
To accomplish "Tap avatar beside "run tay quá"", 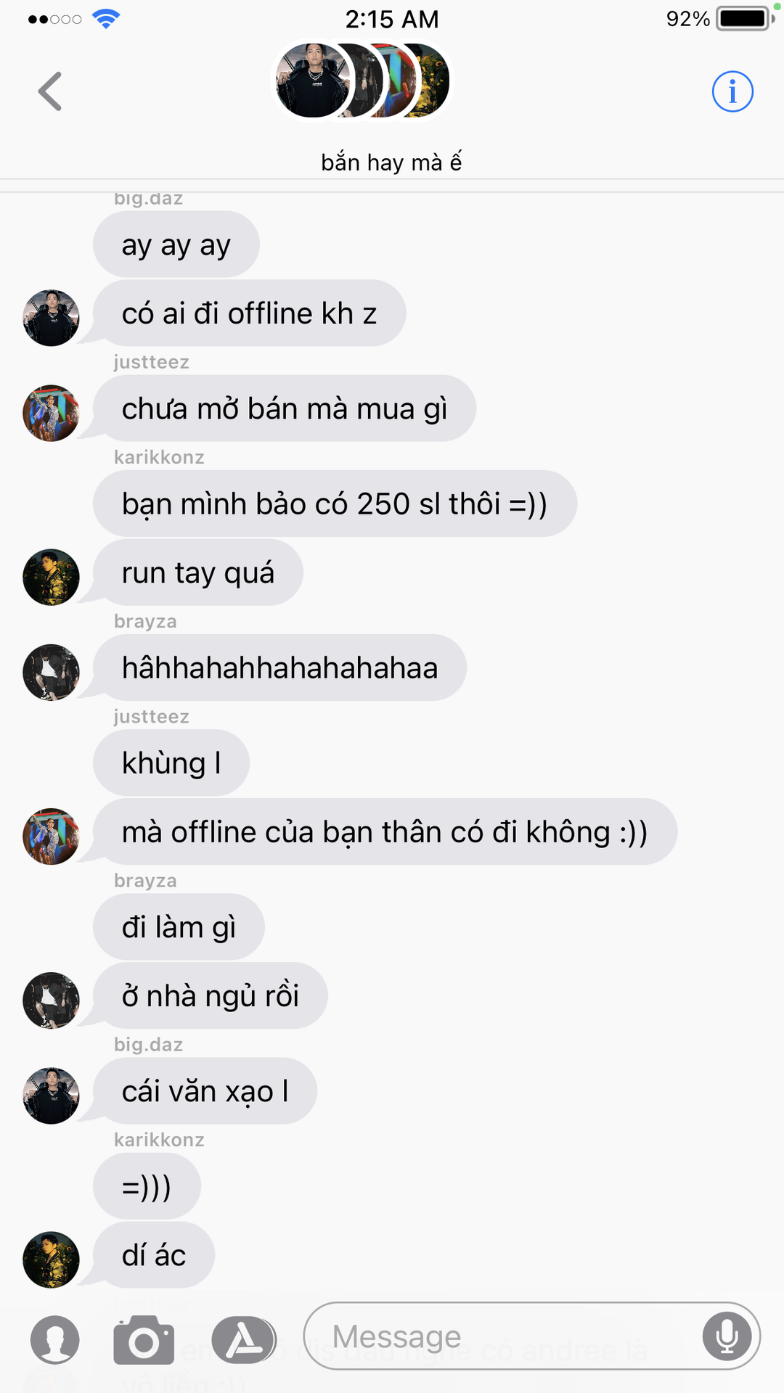I will (x=51, y=577).
